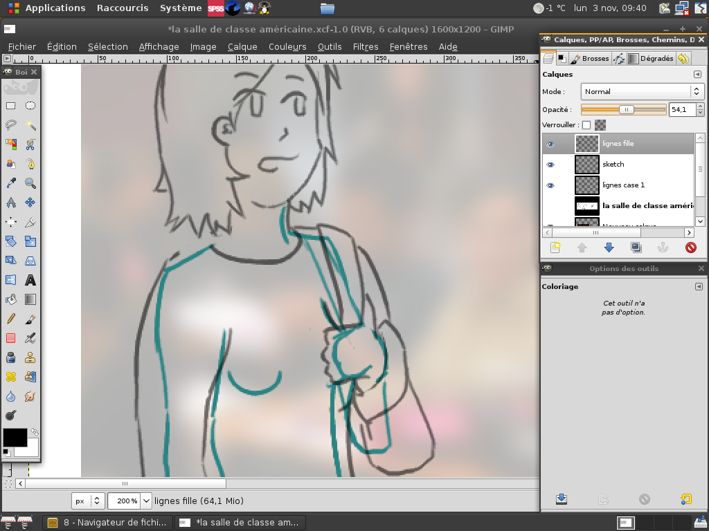Open the layer Mode dropdown set to Normal
The height and width of the screenshot is (531, 709).
[x=643, y=92]
